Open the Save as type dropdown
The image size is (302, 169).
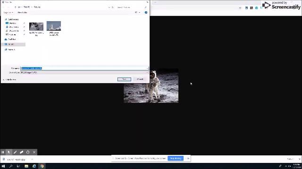(84, 72)
